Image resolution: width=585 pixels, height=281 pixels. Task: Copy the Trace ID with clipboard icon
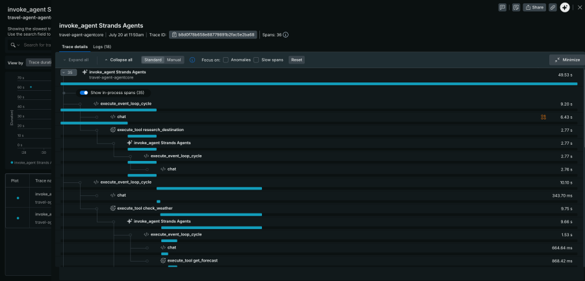pyautogui.click(x=213, y=34)
